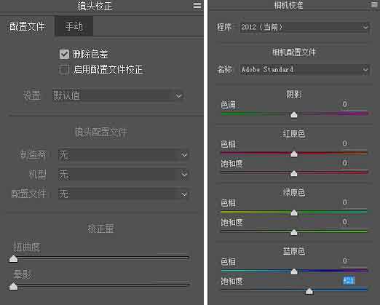Click the highlighted 蓝原色 饱和度 value field
Image resolution: width=380 pixels, height=305 pixels.
point(349,281)
